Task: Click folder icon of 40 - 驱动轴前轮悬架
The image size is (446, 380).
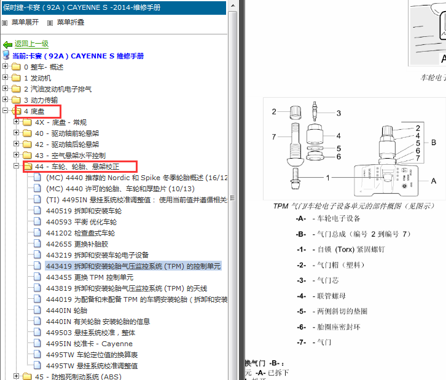Action: [x=27, y=133]
